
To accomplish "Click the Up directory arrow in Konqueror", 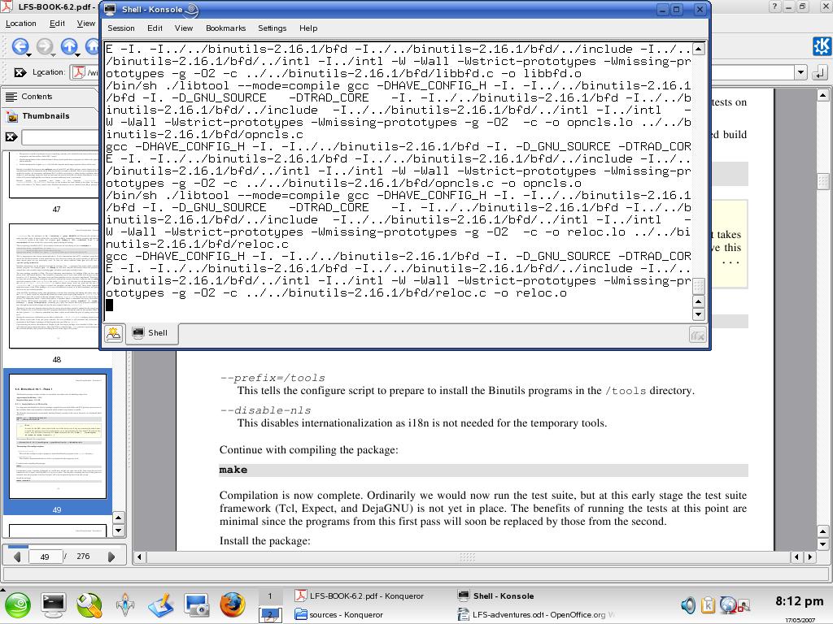I will (69, 47).
